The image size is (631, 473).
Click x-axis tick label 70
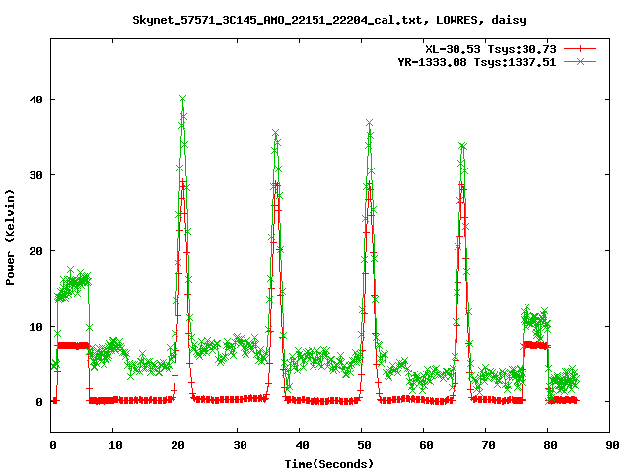click(x=488, y=445)
